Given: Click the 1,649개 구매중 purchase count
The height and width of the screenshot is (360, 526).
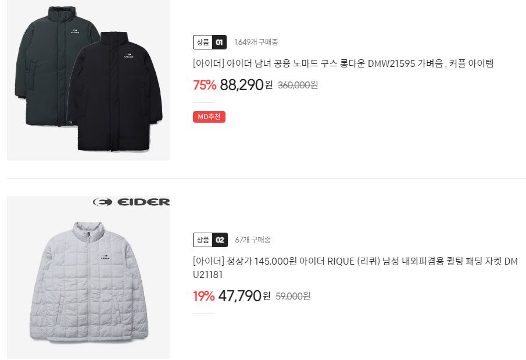Looking at the screenshot, I should (x=256, y=42).
